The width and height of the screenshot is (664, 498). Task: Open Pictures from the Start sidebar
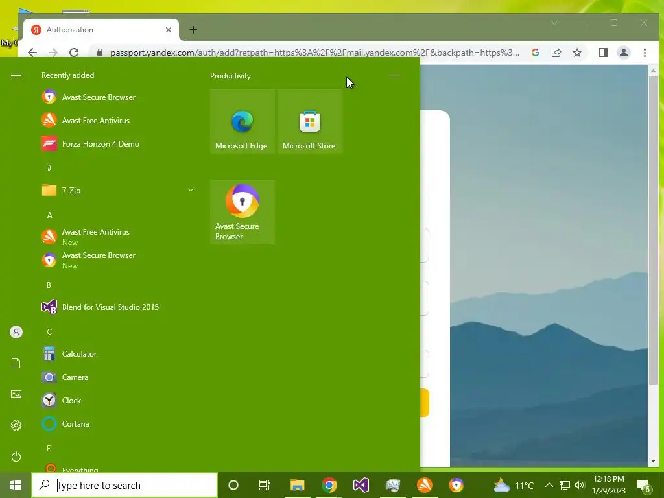(16, 394)
